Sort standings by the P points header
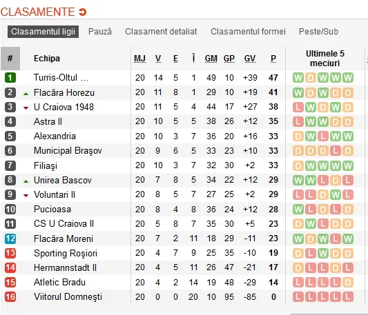The height and width of the screenshot is (315, 368). [273, 59]
